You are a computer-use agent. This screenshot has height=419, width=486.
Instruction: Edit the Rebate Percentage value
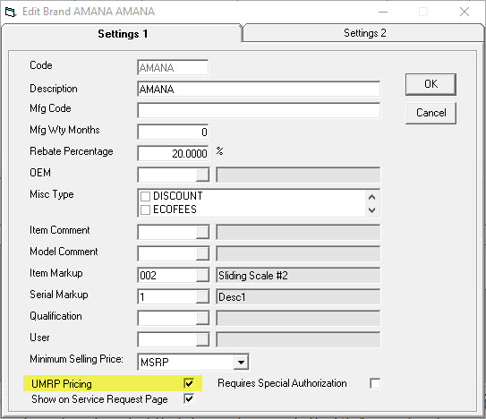tap(173, 153)
